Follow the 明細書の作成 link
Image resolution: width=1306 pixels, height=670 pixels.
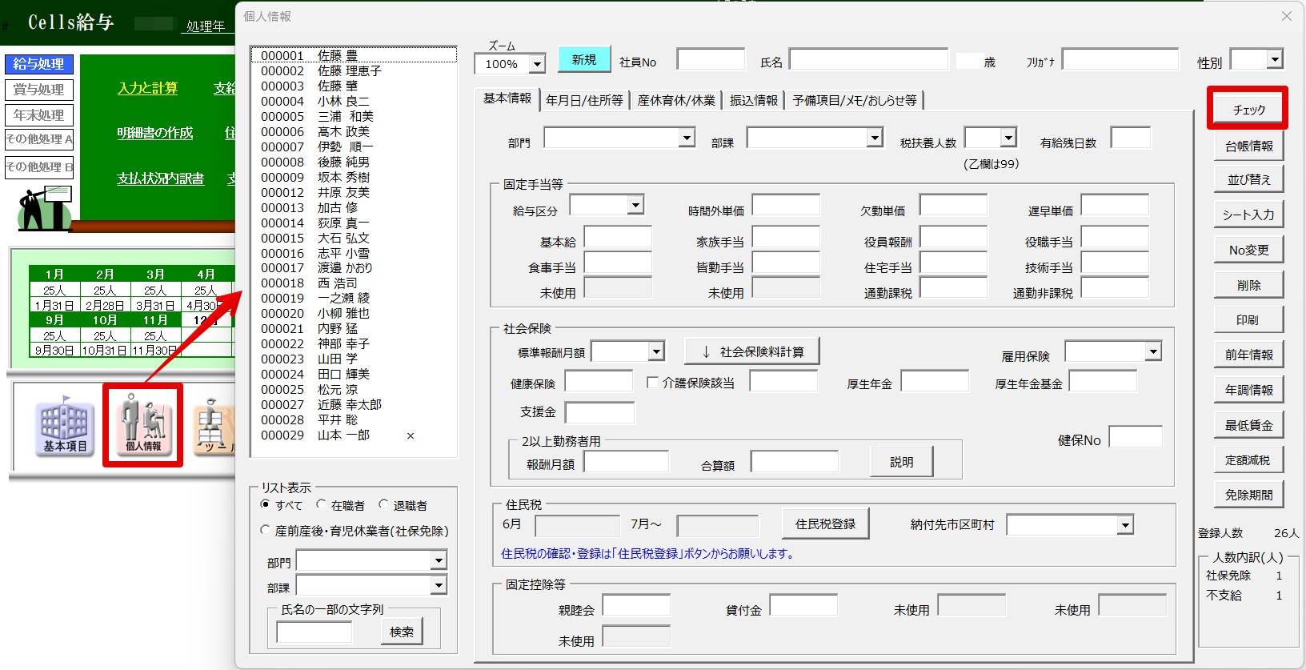tap(155, 133)
